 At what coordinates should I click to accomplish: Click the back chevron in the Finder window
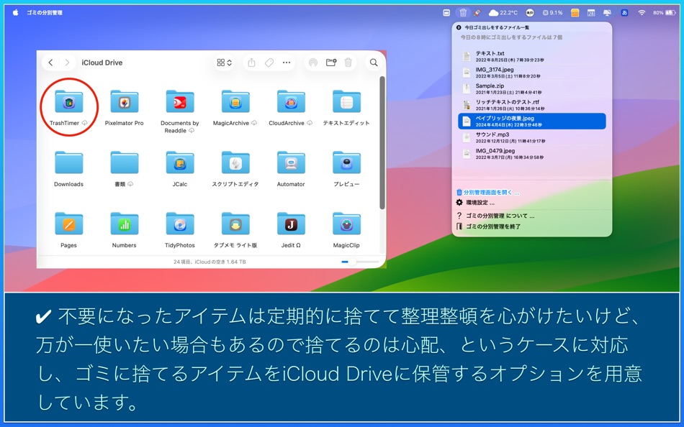click(50, 63)
